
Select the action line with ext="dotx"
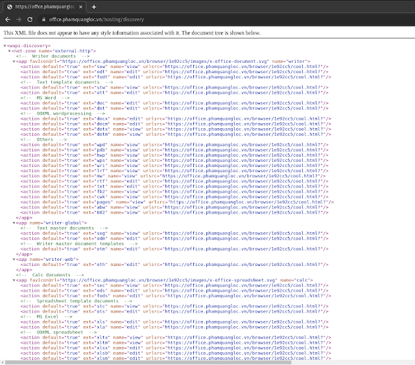click(176, 129)
